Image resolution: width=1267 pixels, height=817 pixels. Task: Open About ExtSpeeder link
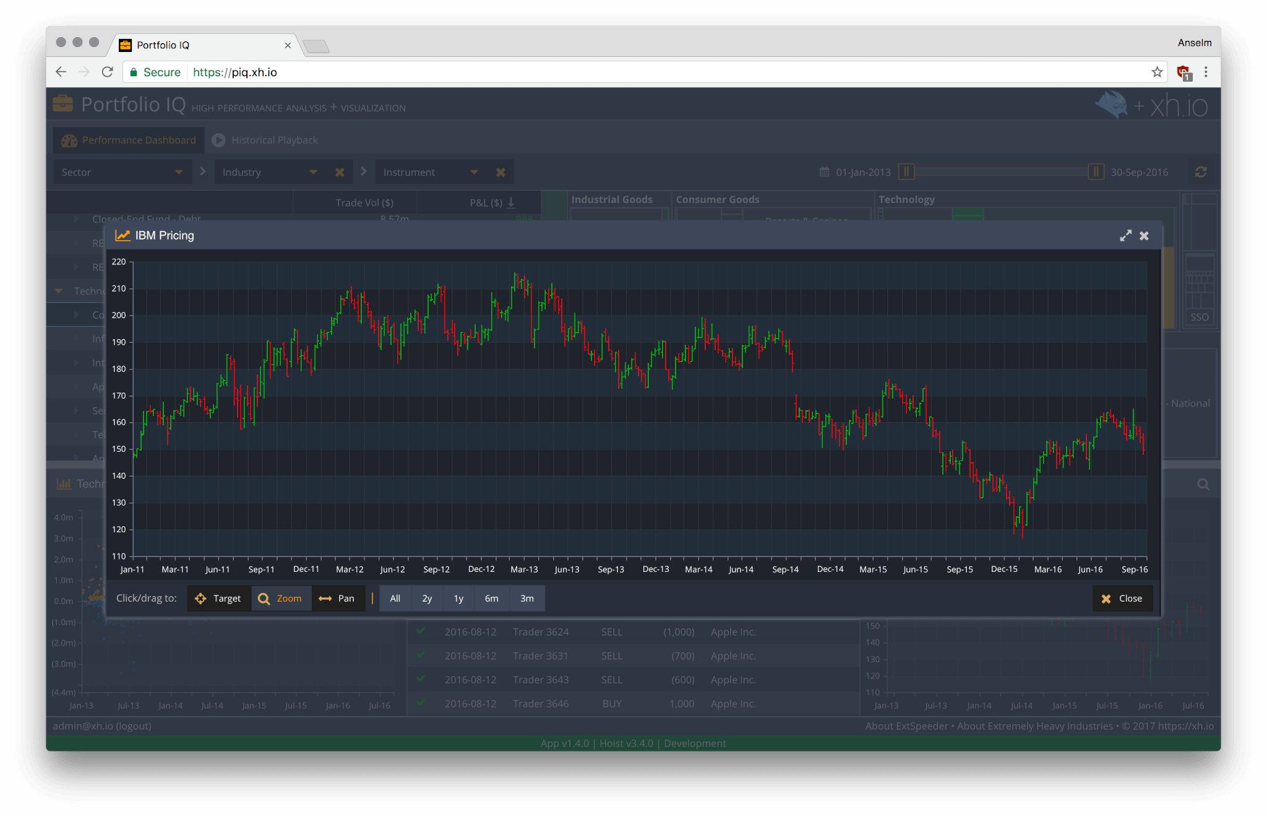(906, 726)
